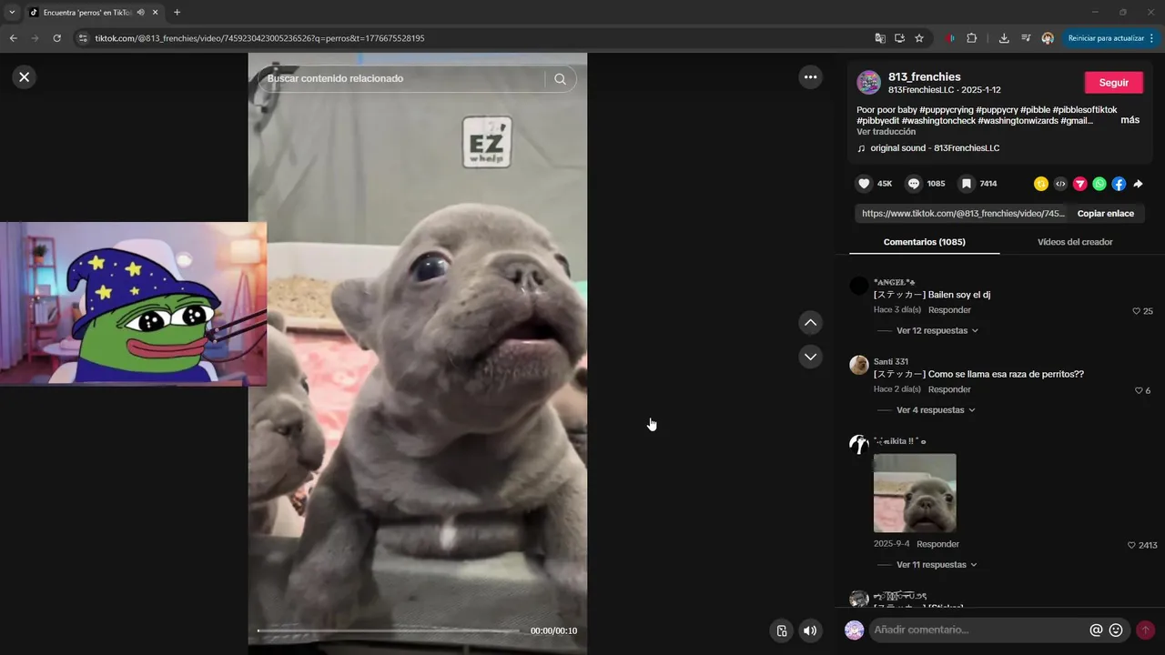Repost video with the yellow repost icon

tap(1041, 184)
